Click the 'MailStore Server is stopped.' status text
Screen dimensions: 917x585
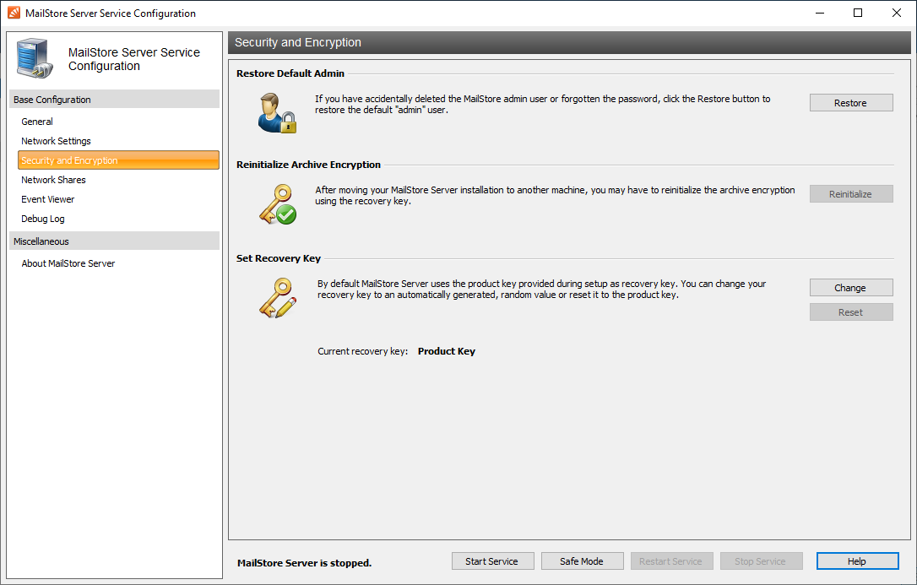coord(304,563)
